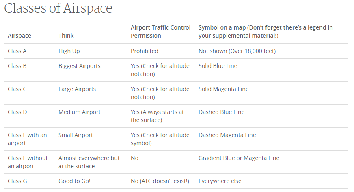Click the Symbol on a map header
This screenshot has width=354, height=192.
pyautogui.click(x=271, y=32)
